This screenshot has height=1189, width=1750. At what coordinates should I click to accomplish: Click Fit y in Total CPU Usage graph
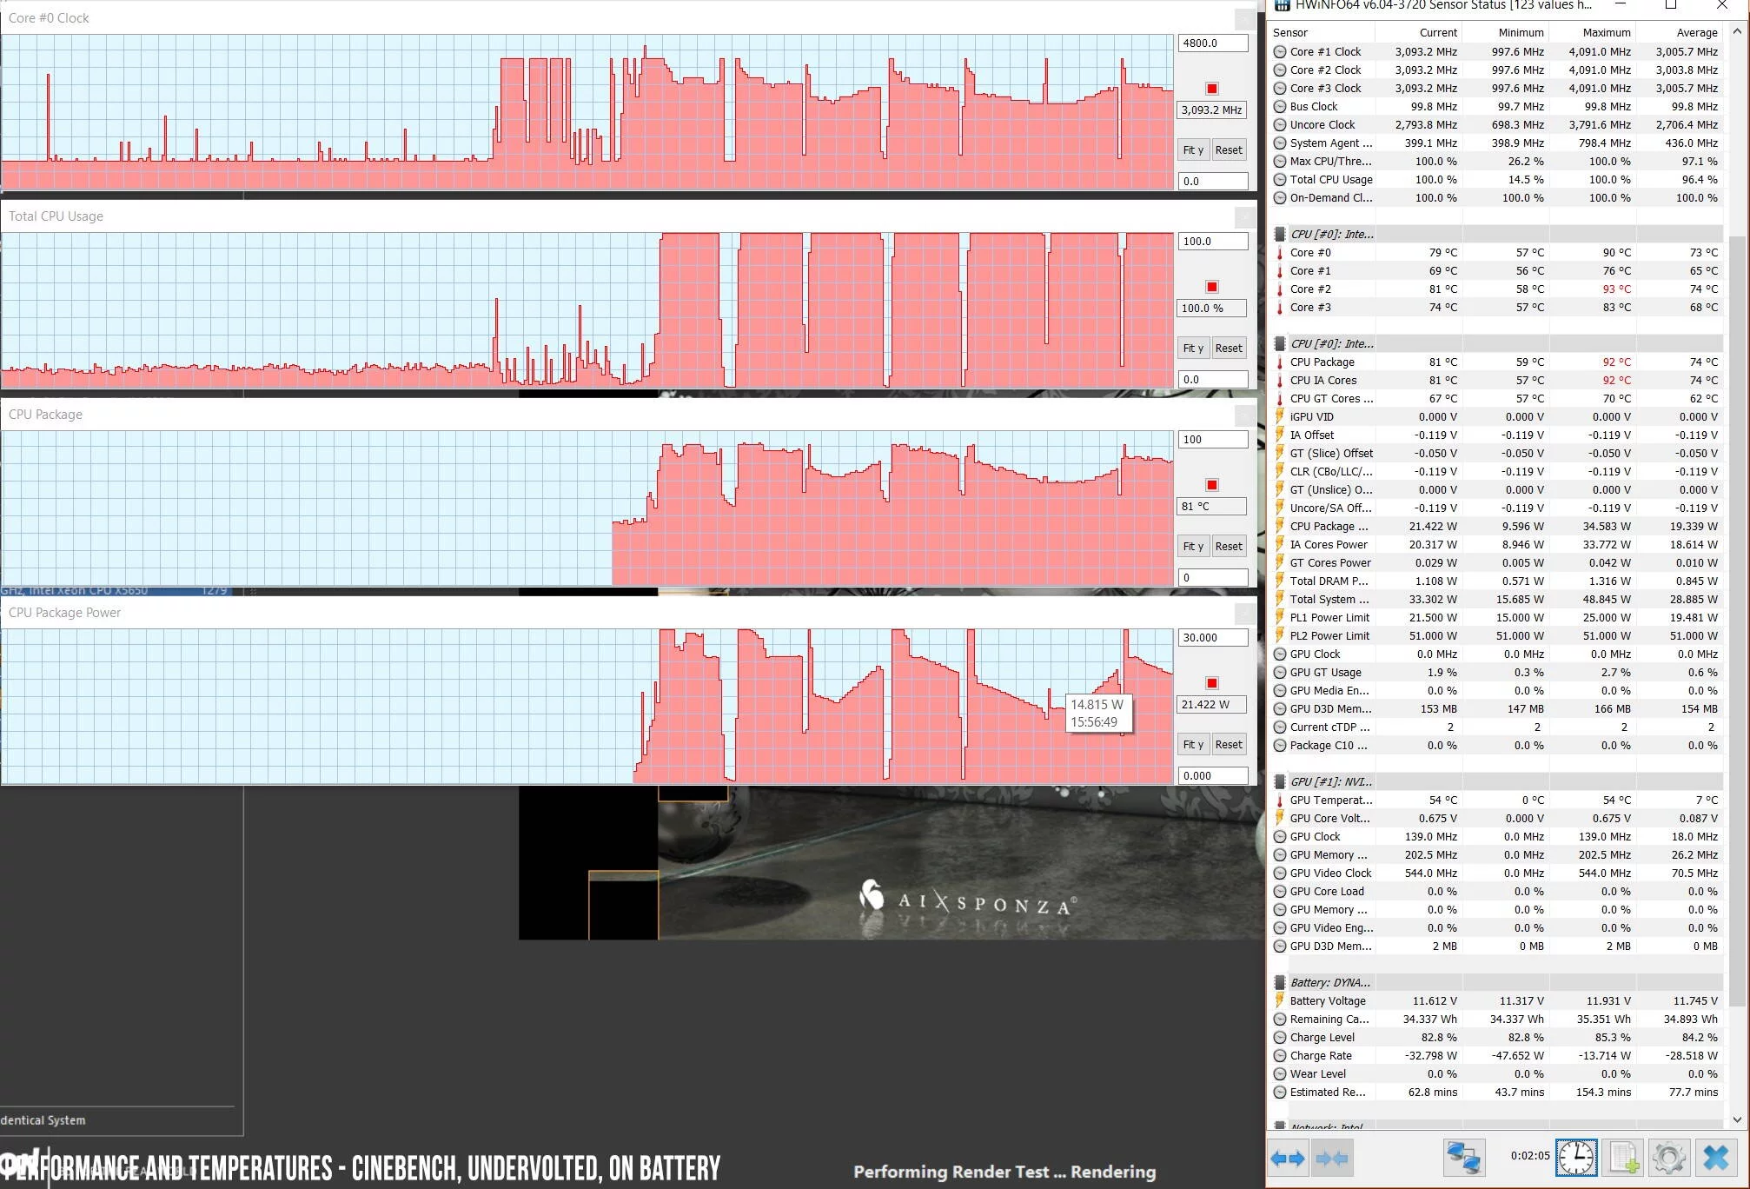tap(1193, 348)
